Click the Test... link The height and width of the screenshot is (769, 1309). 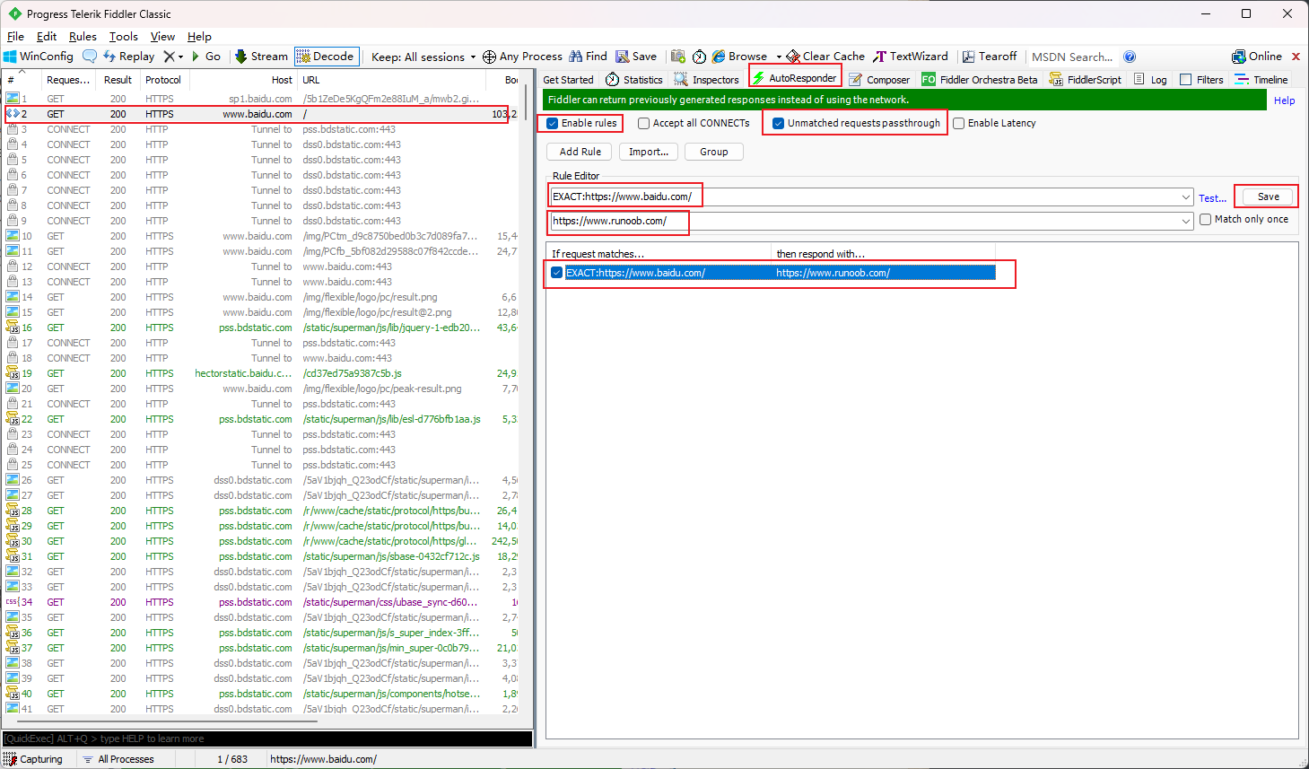click(x=1212, y=198)
